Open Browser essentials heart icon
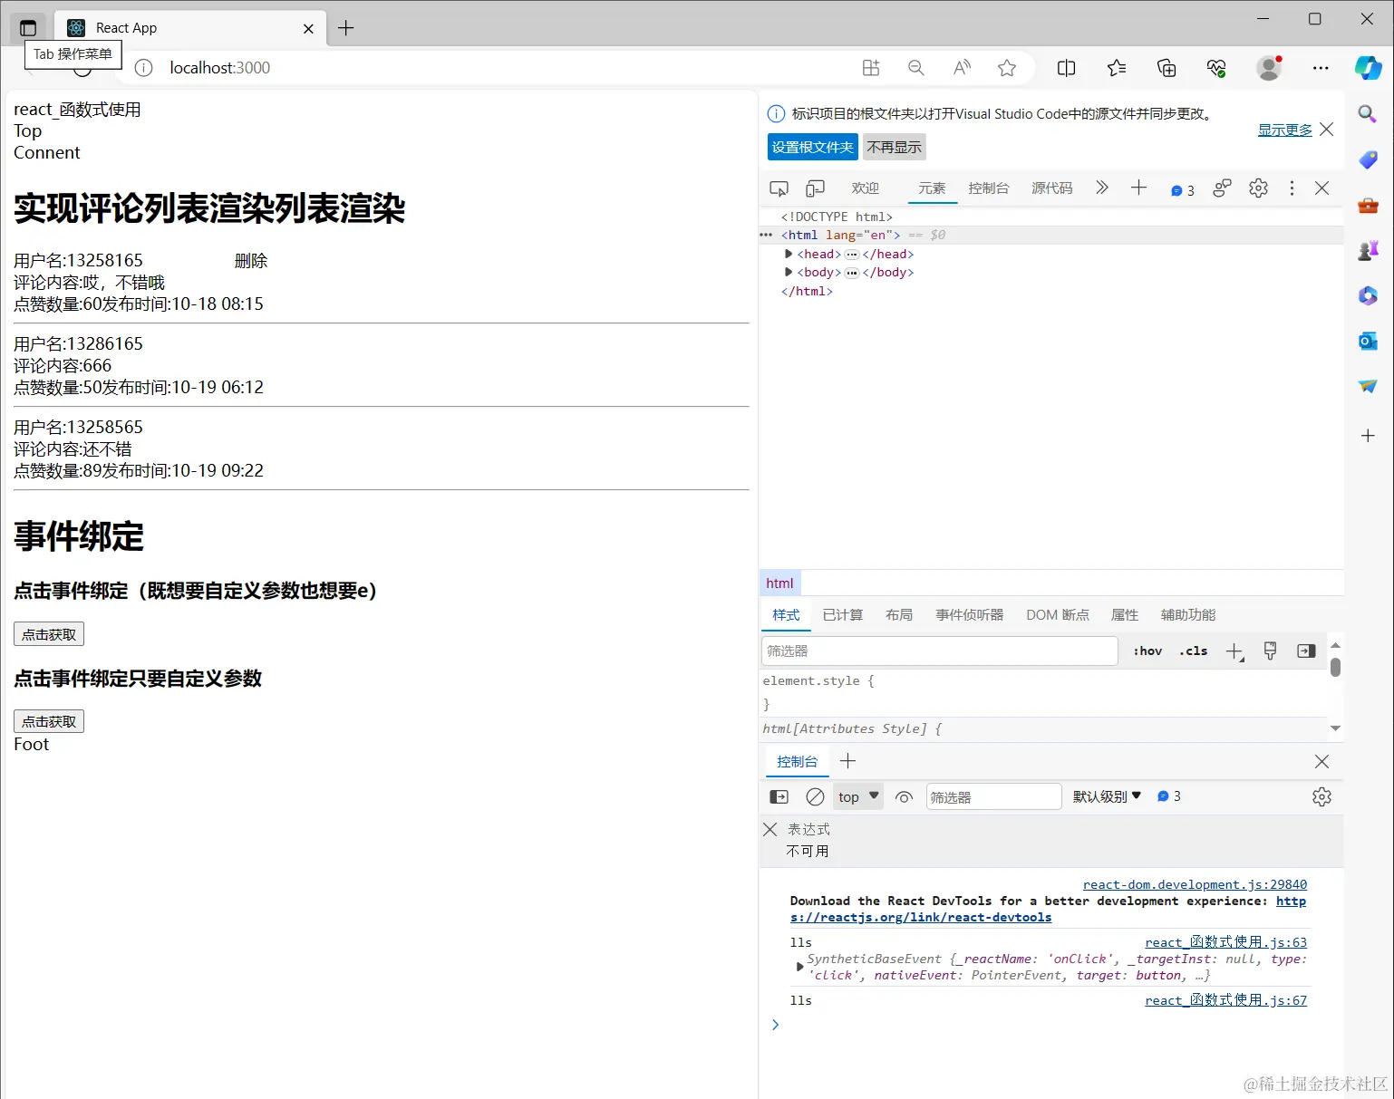 pos(1216,68)
